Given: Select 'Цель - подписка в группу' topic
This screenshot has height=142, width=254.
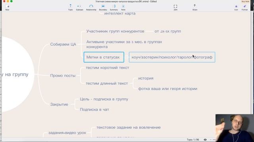Looking at the screenshot, I should 104,99.
